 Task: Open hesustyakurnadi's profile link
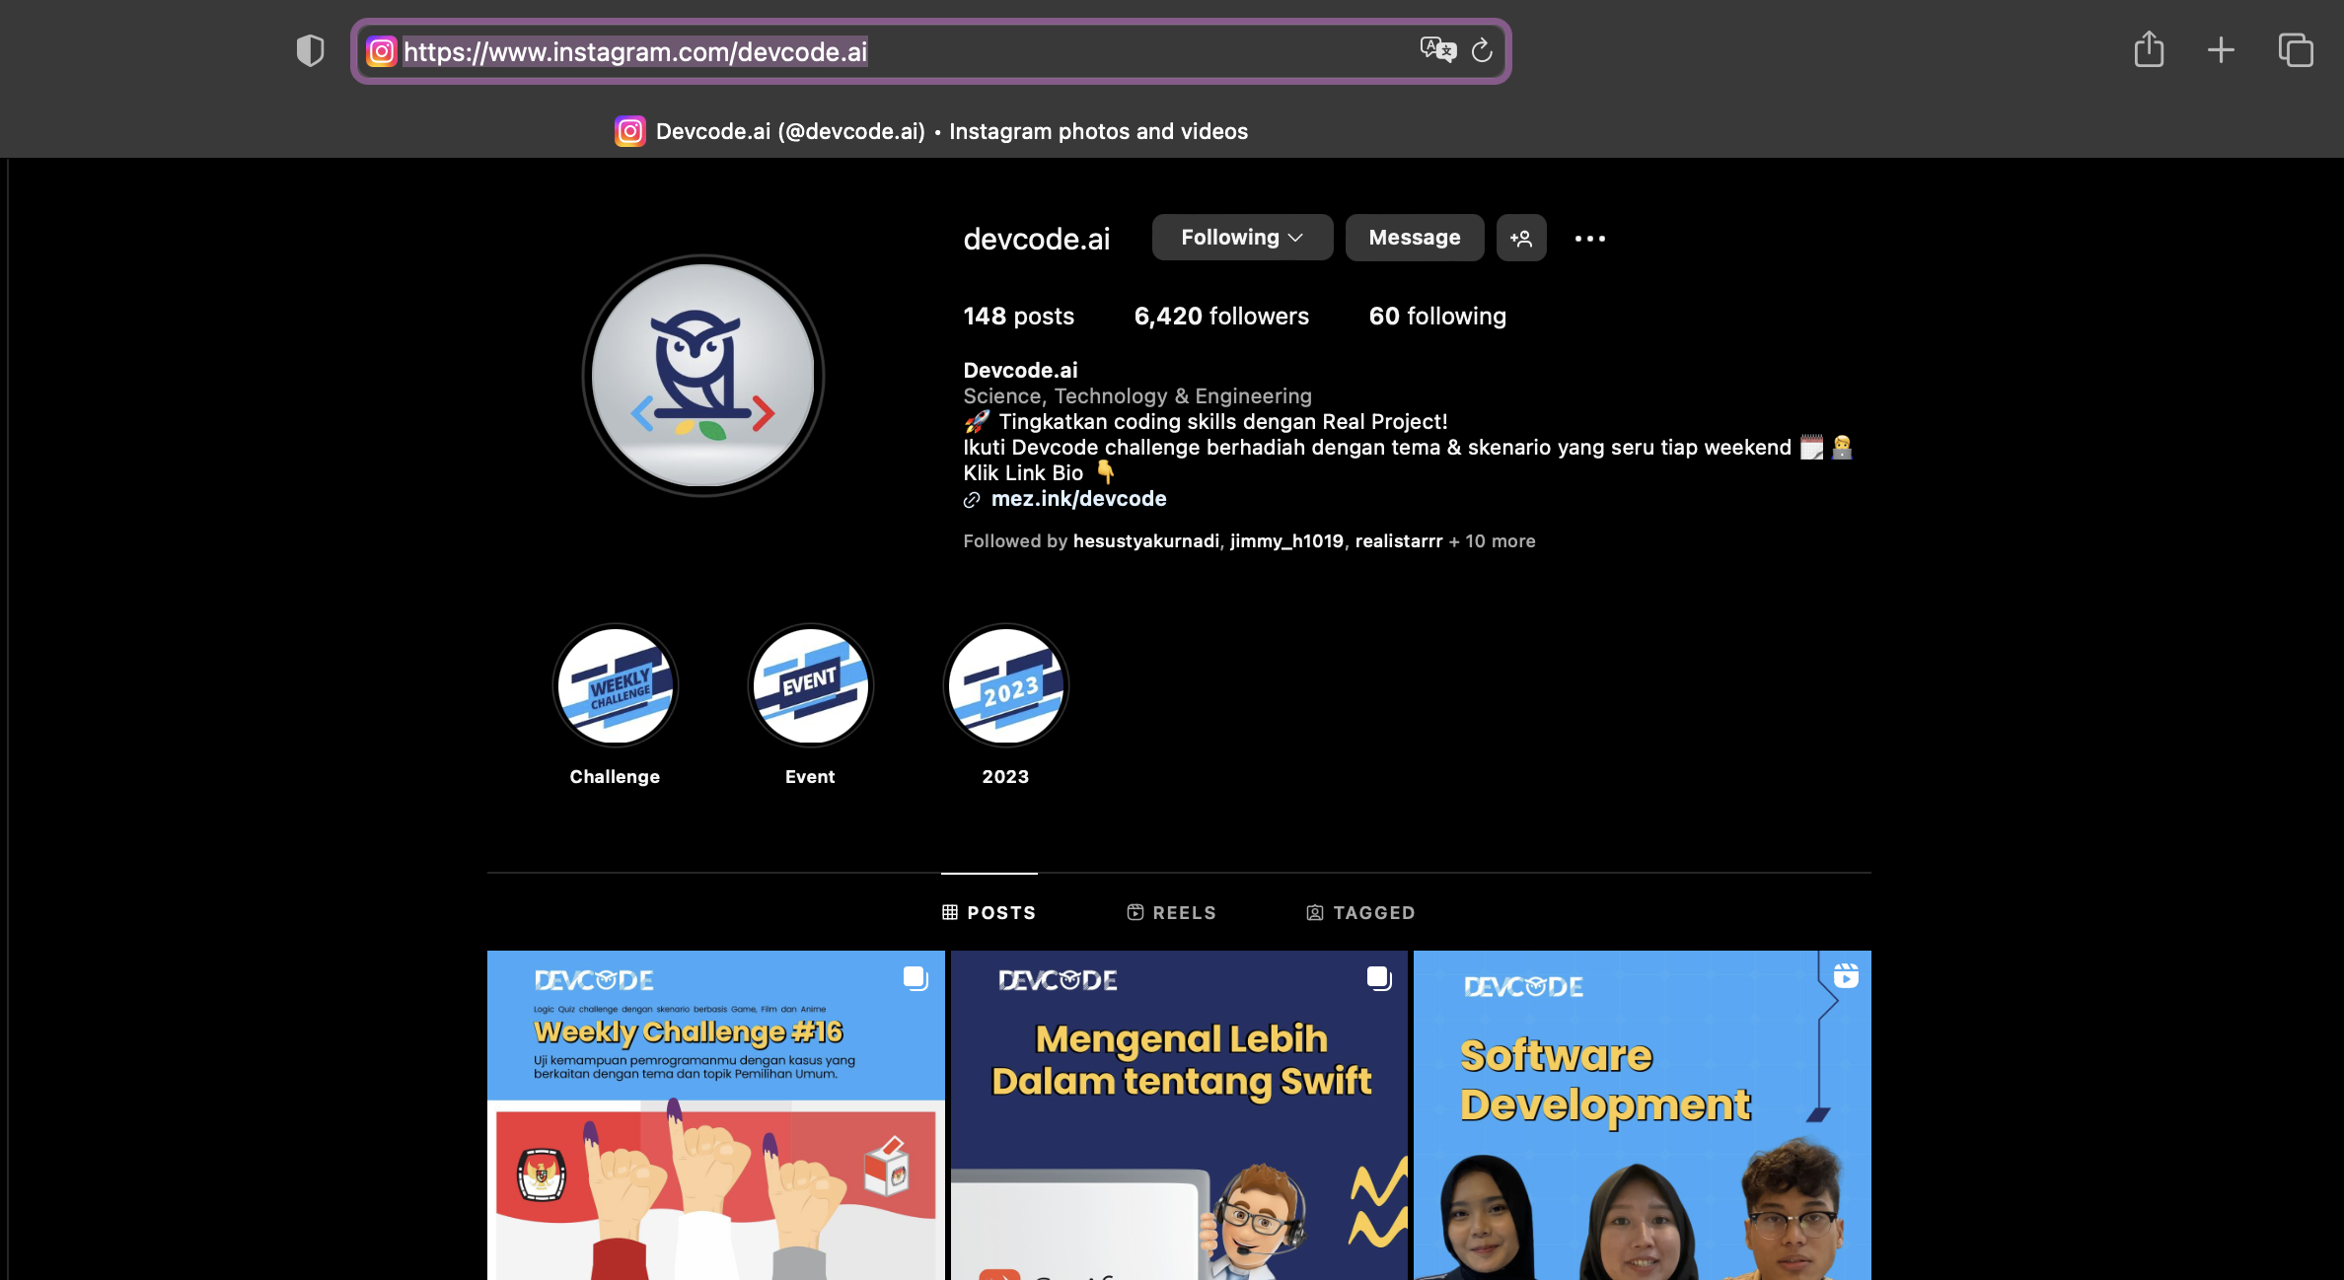pyautogui.click(x=1145, y=540)
